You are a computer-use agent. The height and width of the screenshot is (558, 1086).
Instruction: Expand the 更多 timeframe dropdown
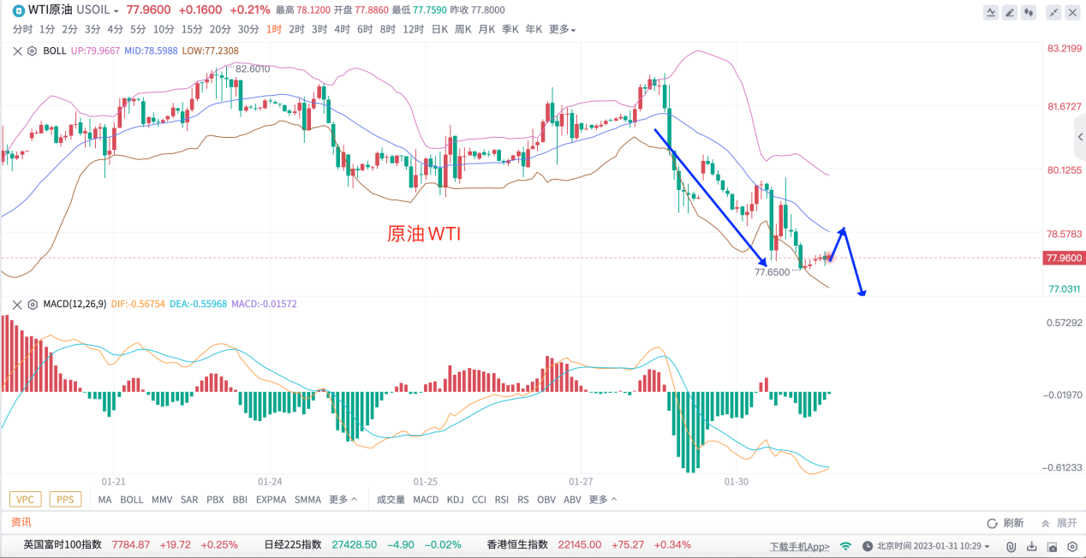click(562, 29)
